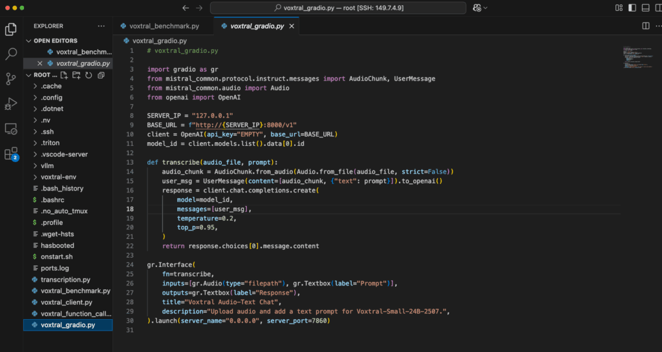Navigate forward with the right arrow
This screenshot has height=352, width=662.
click(x=199, y=8)
